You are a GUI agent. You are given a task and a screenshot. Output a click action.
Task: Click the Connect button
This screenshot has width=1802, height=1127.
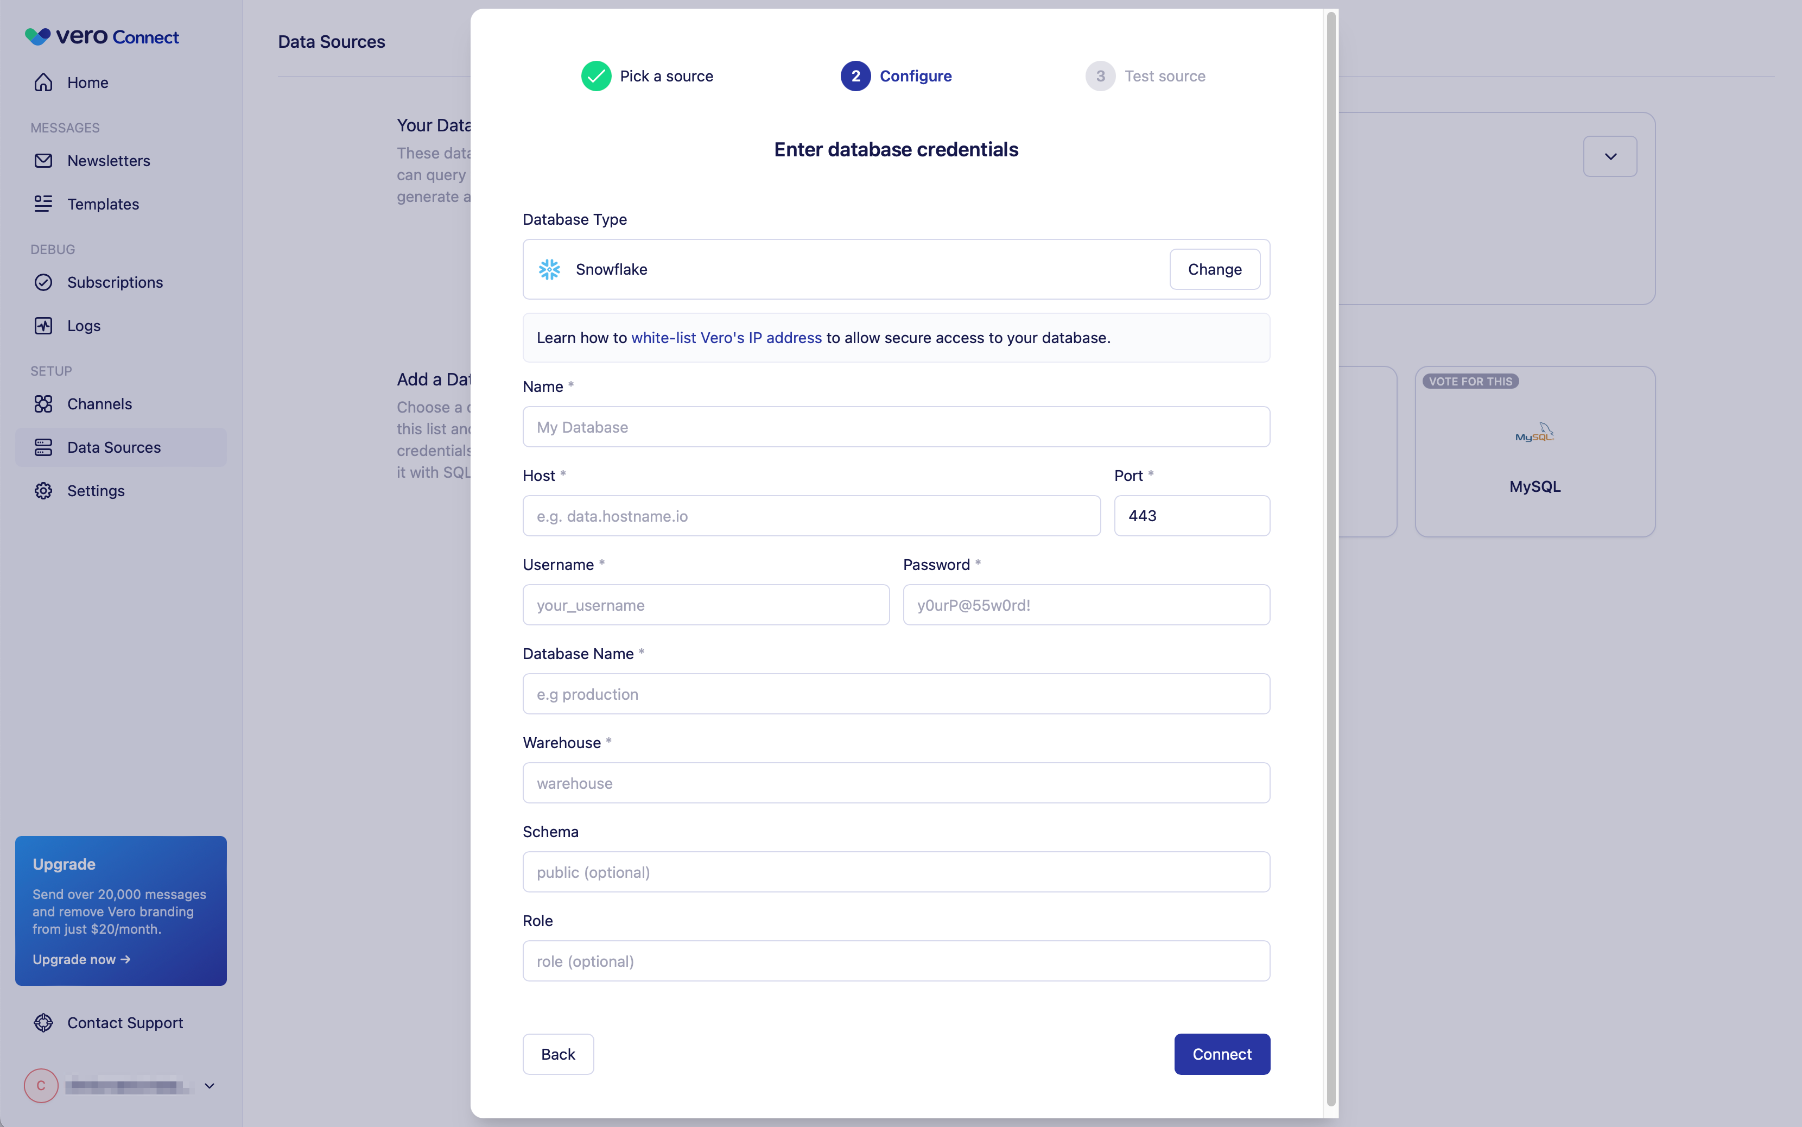pyautogui.click(x=1221, y=1054)
